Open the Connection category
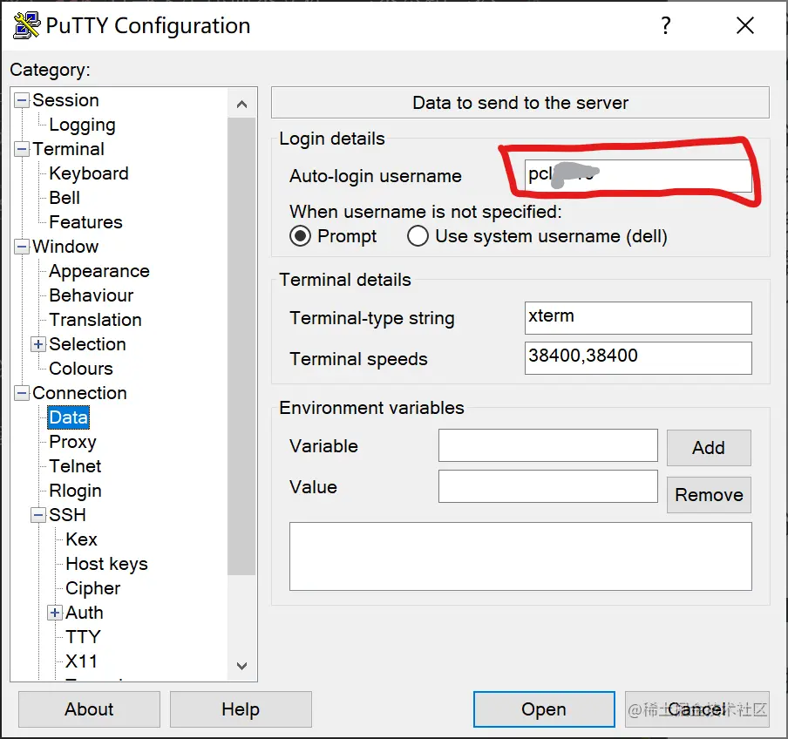Screen dimensions: 788x739 (80, 392)
